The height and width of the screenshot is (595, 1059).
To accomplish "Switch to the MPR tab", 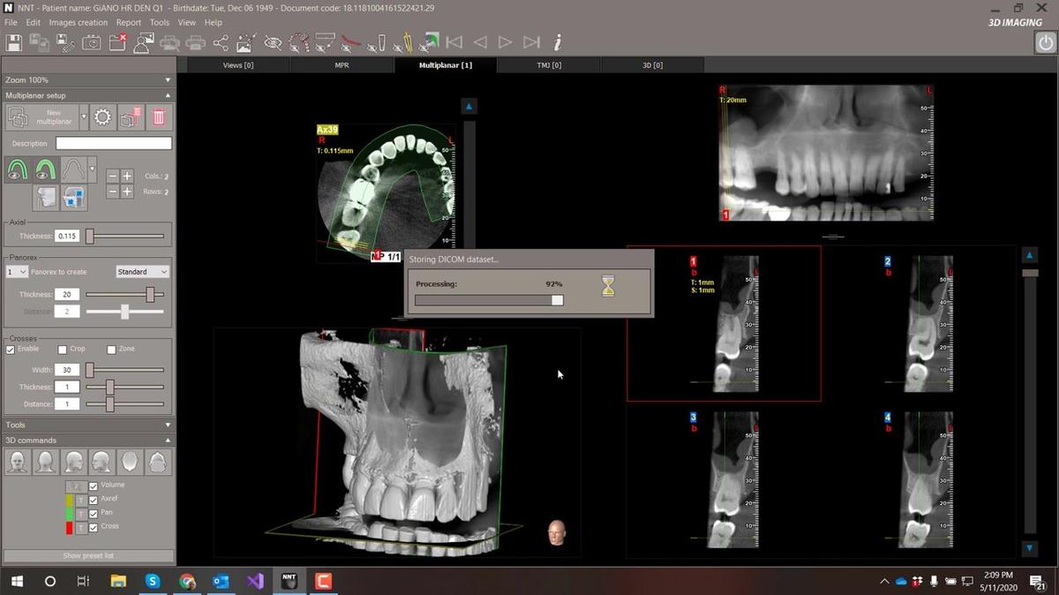I will [342, 65].
